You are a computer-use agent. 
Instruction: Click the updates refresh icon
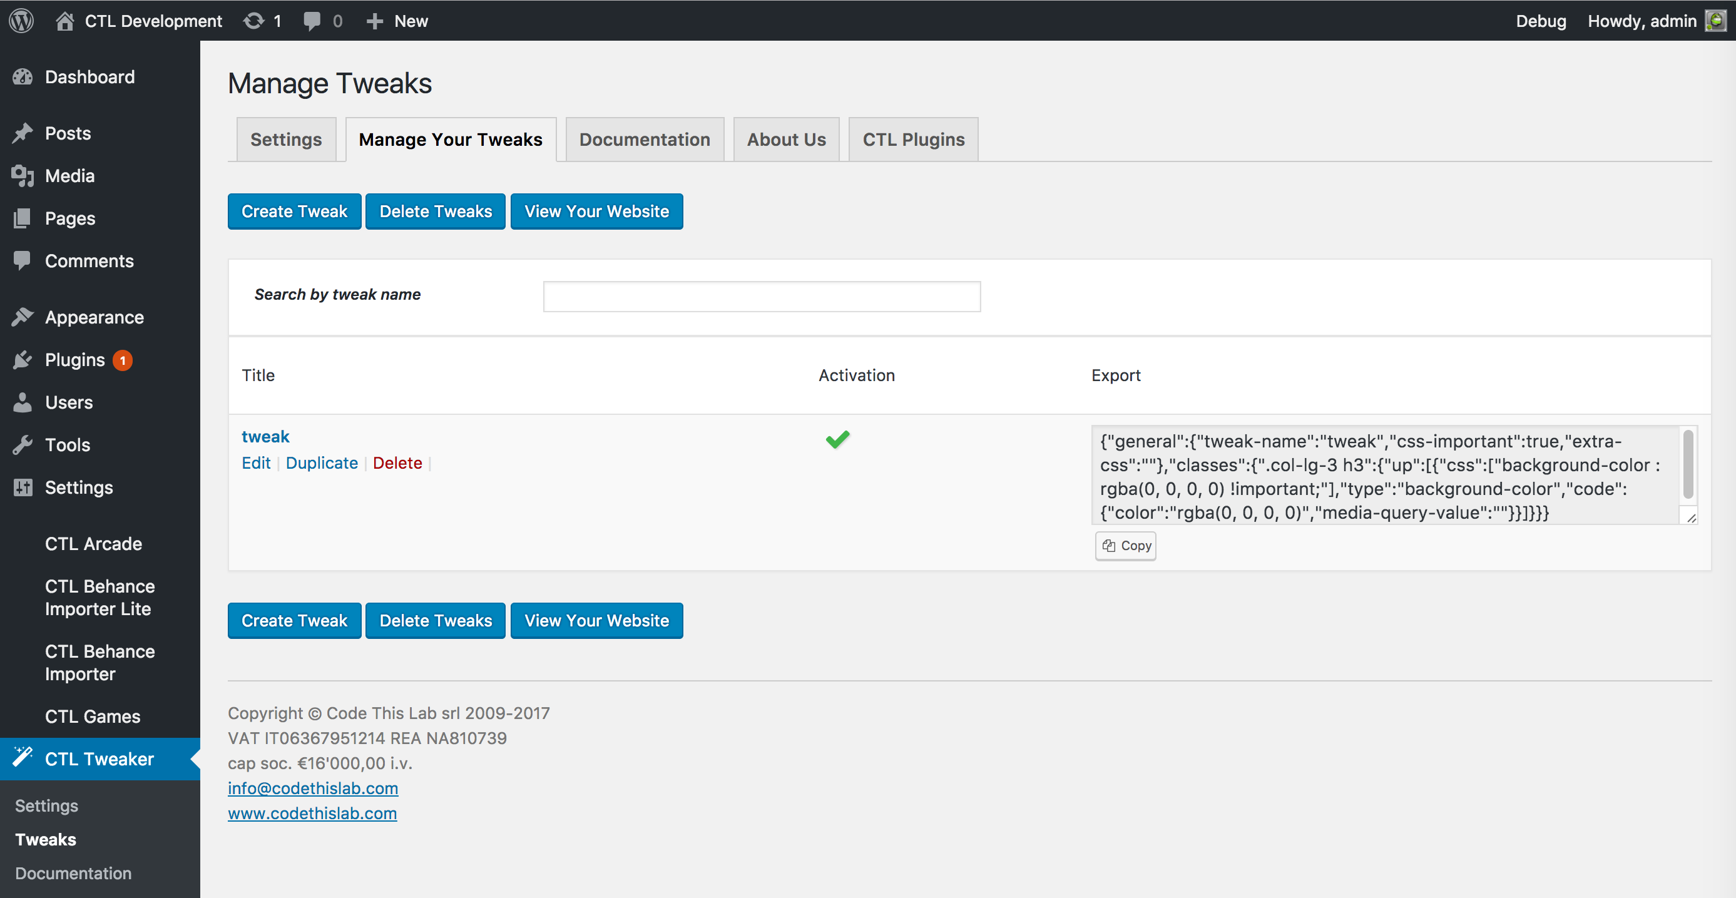pos(253,21)
